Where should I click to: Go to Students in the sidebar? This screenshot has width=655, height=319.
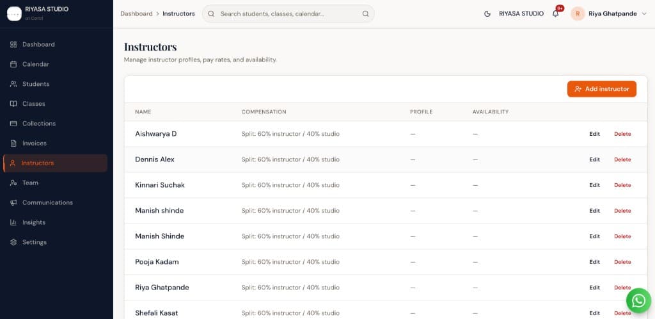click(x=55, y=84)
